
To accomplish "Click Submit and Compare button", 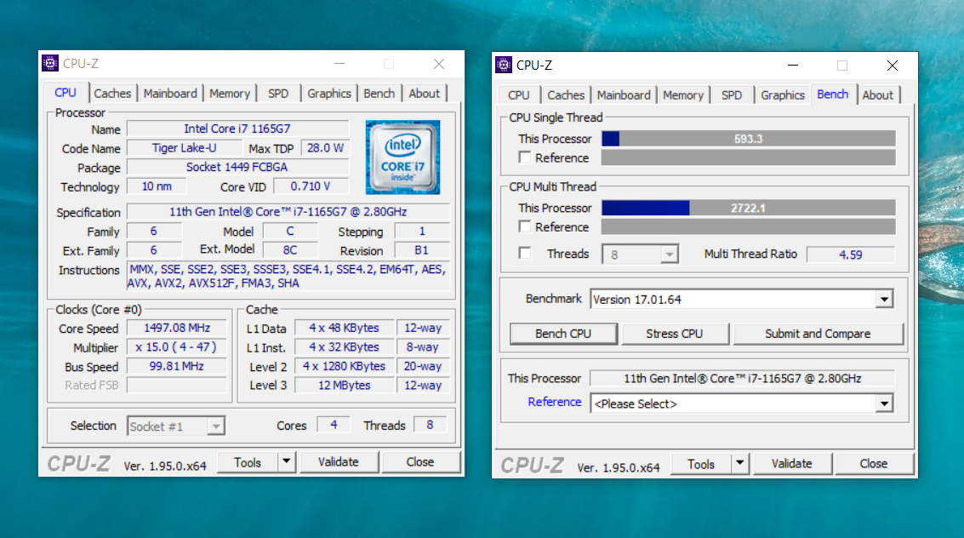I will click(x=818, y=333).
